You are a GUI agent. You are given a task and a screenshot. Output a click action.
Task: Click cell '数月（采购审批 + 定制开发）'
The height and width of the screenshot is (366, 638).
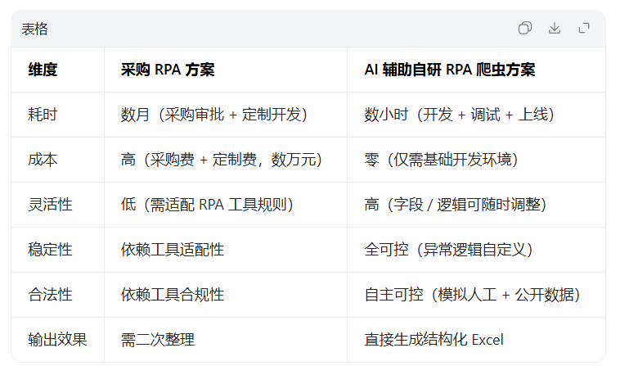(x=214, y=115)
